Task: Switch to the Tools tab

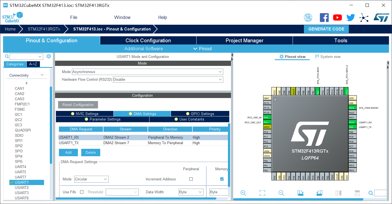Action: (x=341, y=40)
